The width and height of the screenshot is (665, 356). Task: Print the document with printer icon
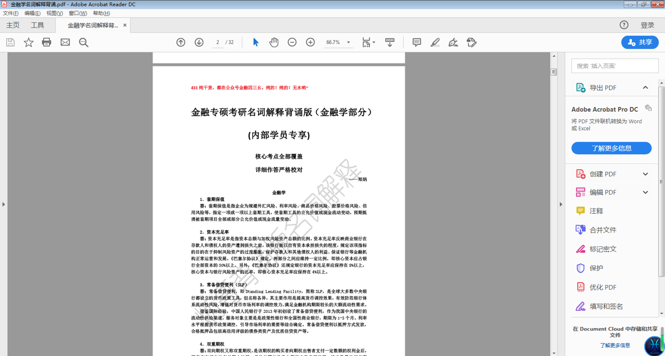pyautogui.click(x=47, y=42)
